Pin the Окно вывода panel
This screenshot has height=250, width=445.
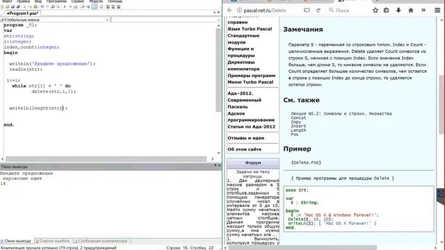[x=216, y=165]
